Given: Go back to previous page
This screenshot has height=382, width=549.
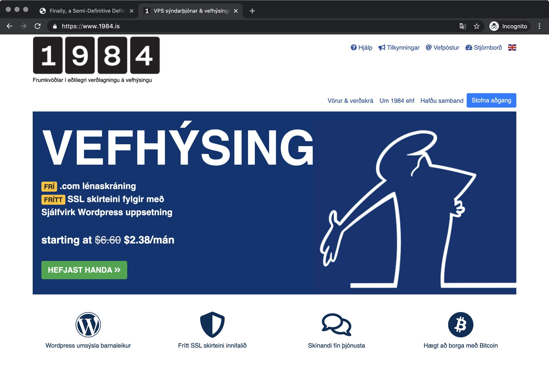Looking at the screenshot, I should 10,26.
